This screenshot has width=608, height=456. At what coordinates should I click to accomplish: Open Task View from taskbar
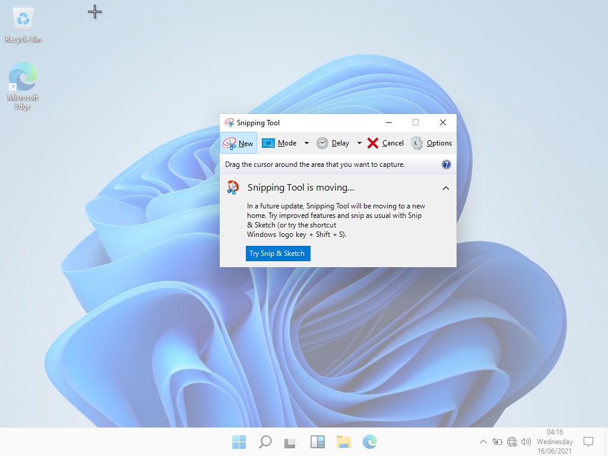point(291,442)
